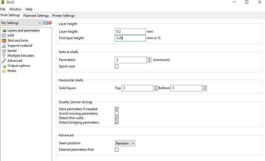Click the Perimeters number field
The image size is (265, 161).
click(x=131, y=60)
